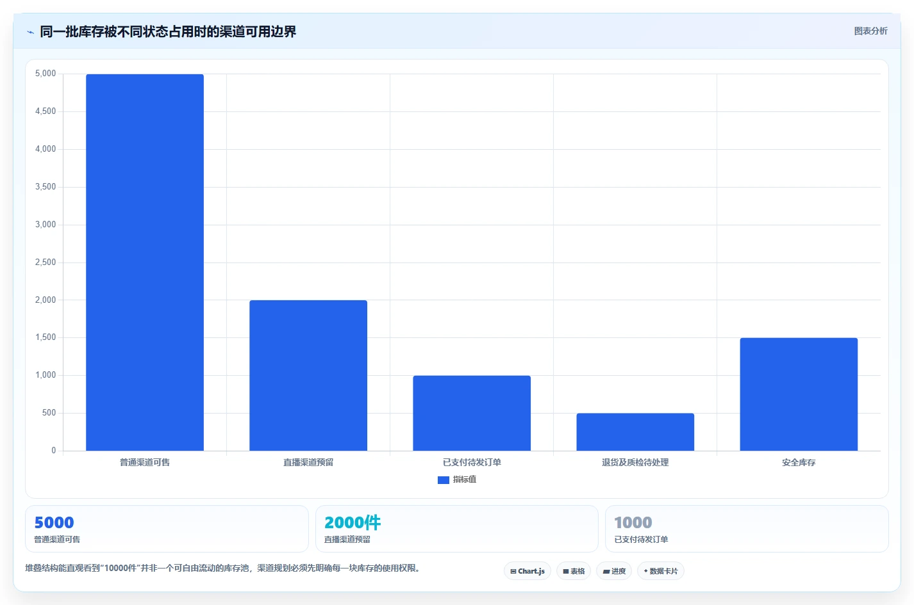Select the 直播渠道预留 bar in the chart
The width and height of the screenshot is (914, 605).
tap(308, 375)
